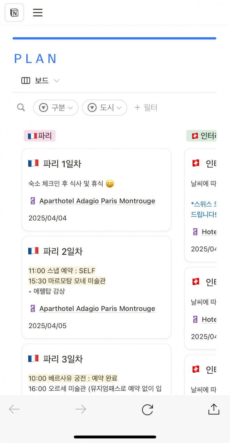Open the hamburger sidebar menu

pyautogui.click(x=38, y=13)
